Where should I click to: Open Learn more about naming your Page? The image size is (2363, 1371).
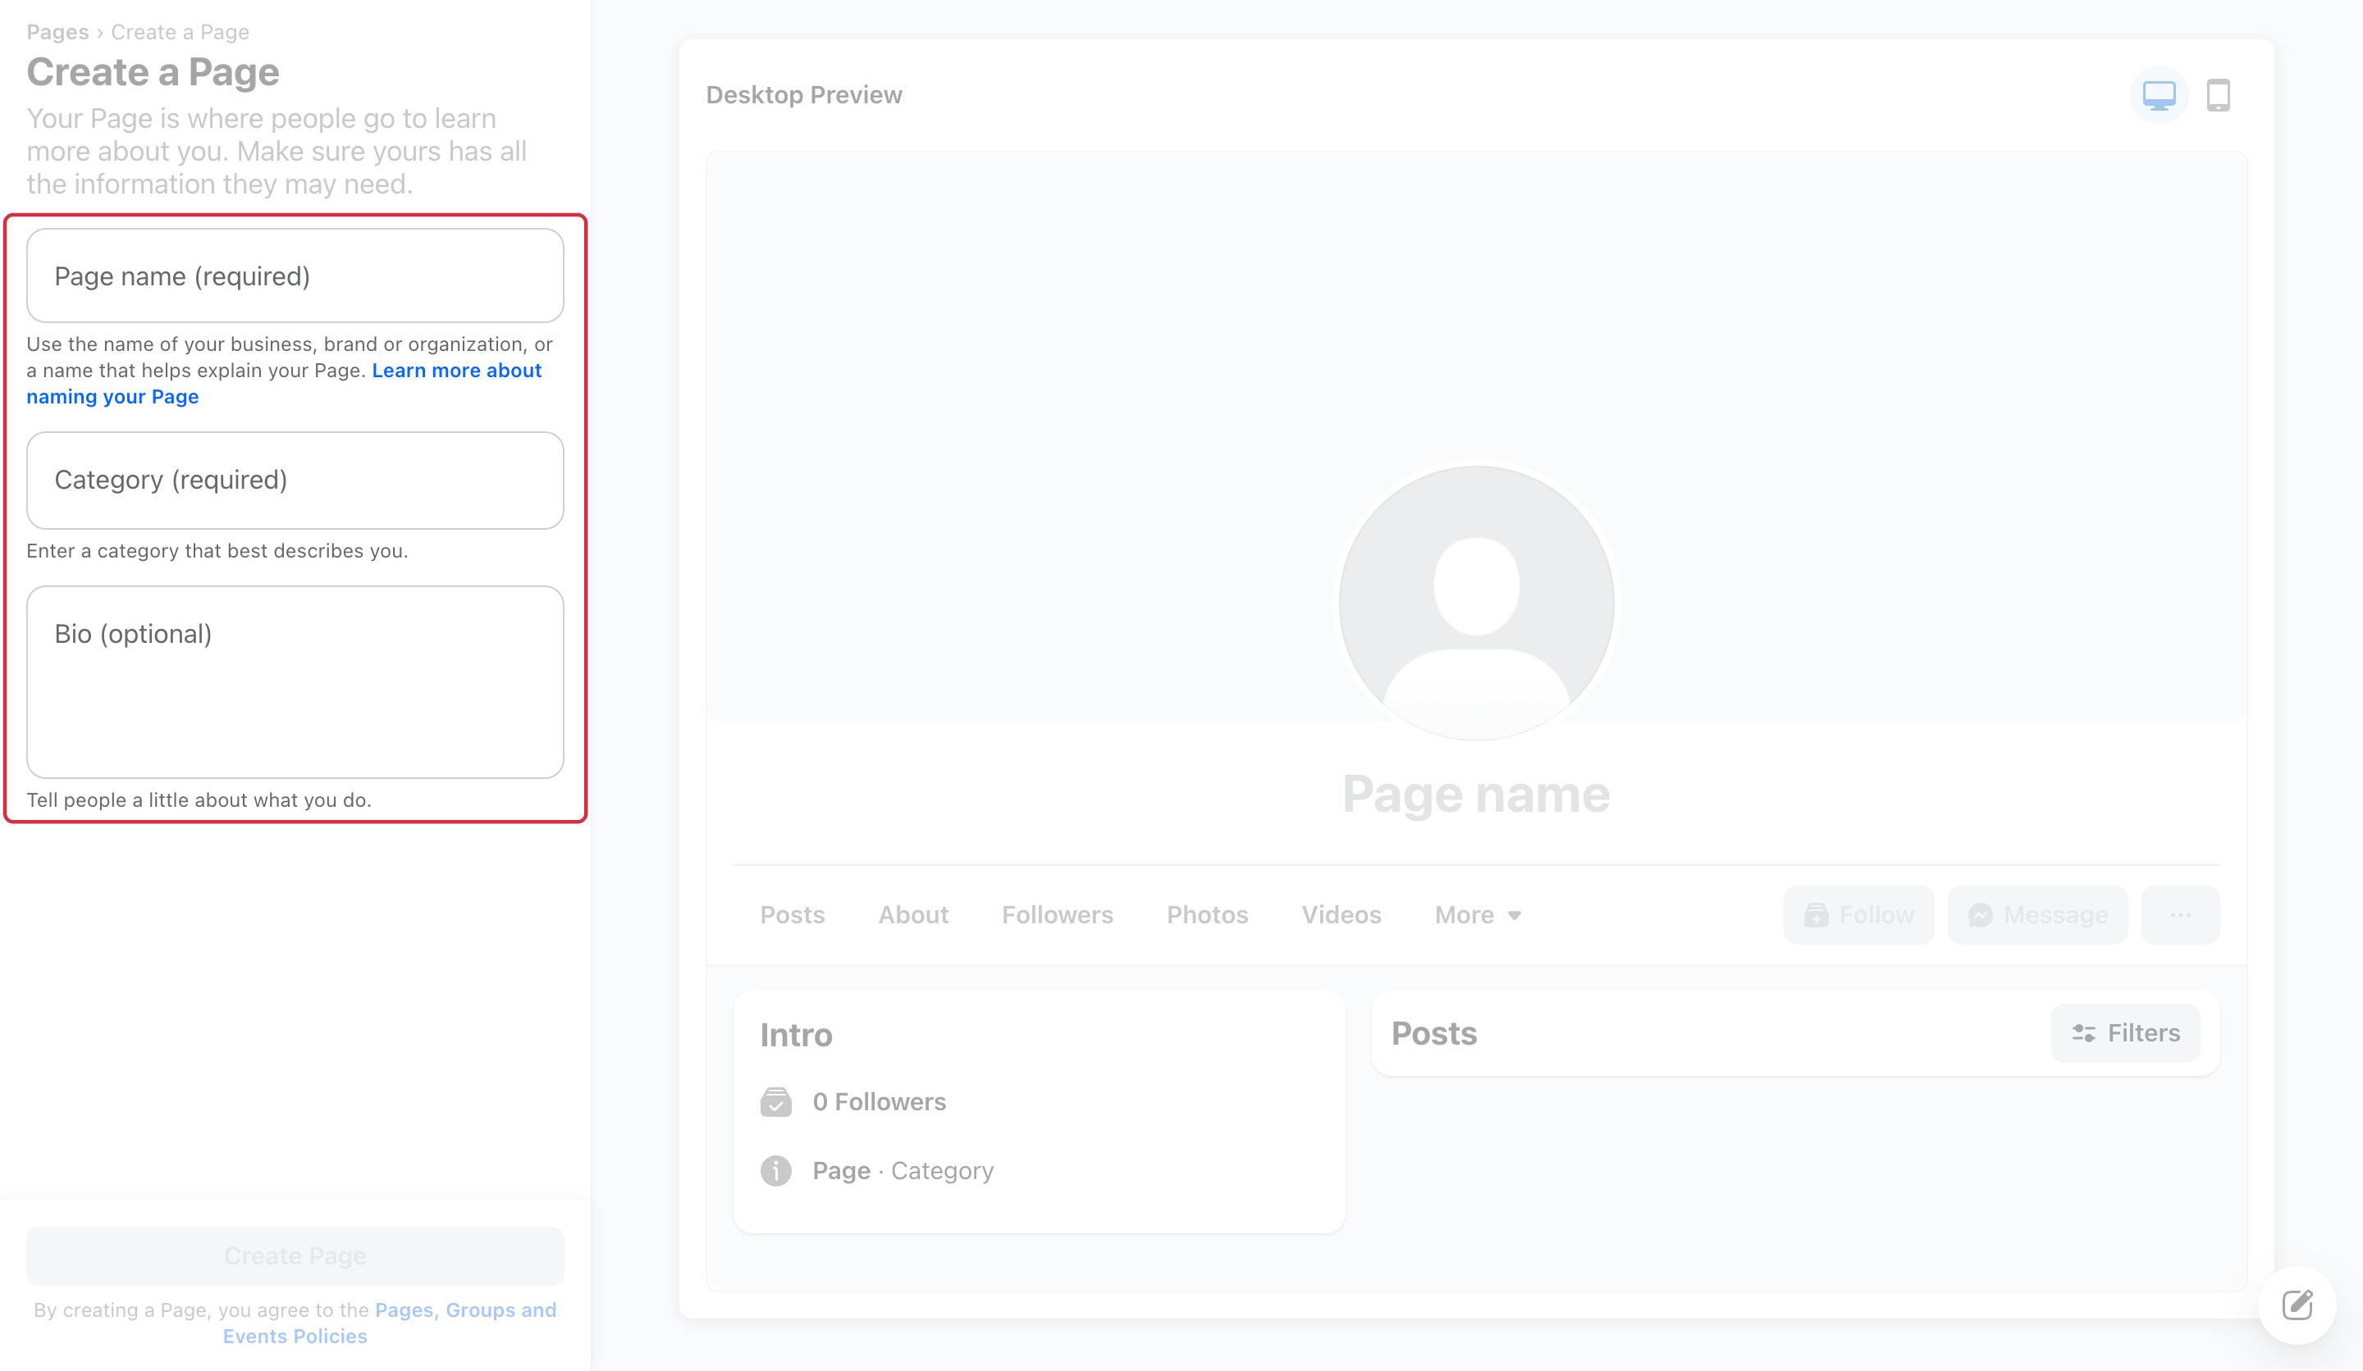pos(284,383)
